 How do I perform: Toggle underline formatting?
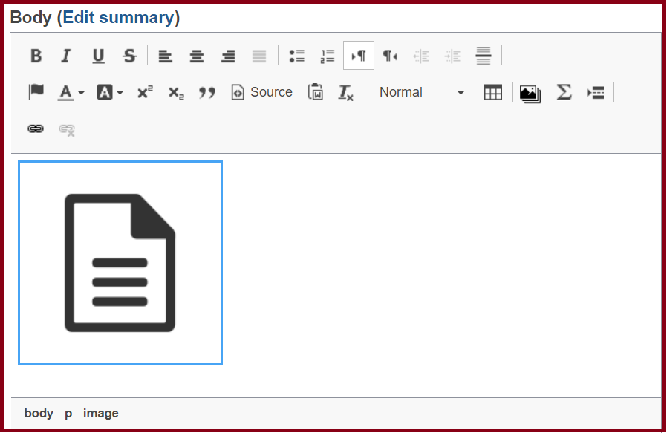click(x=98, y=56)
